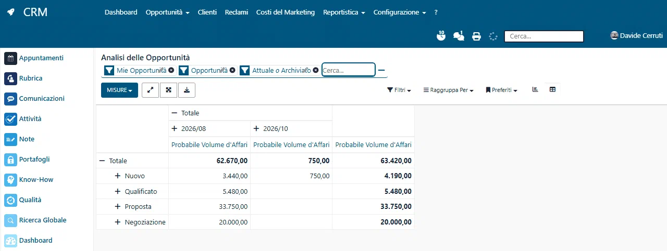The image size is (667, 251).
Task: Click Davide Cerruti user avatar
Action: point(614,35)
